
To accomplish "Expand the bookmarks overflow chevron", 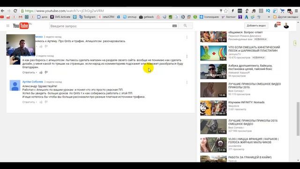I will click(269, 17).
